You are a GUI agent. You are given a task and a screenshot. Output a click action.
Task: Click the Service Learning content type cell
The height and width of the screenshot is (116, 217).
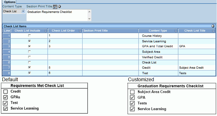(x=158, y=41)
